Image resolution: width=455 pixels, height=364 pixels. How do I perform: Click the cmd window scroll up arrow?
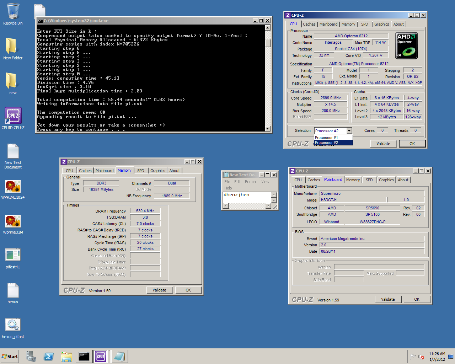pyautogui.click(x=268, y=28)
